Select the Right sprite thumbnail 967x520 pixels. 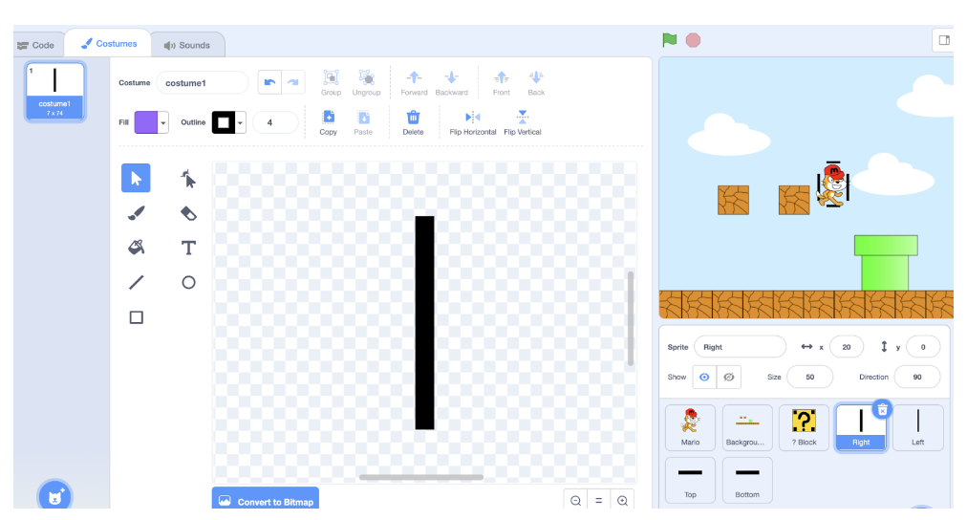click(x=860, y=427)
